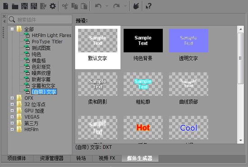Viewport: 248px width, 167px height.
Task: Switch to the 媒体生成器 tab
Action: pos(140,158)
